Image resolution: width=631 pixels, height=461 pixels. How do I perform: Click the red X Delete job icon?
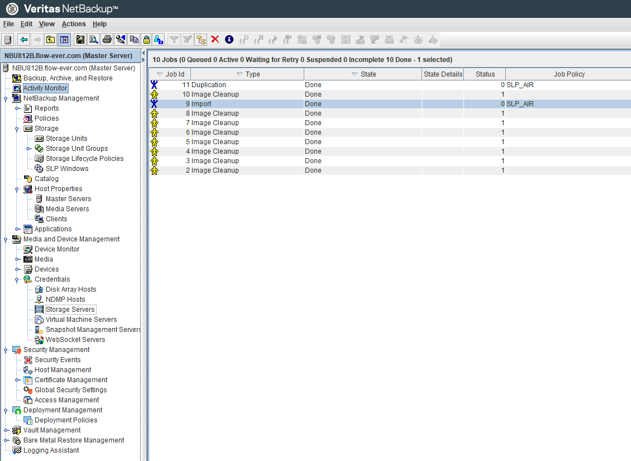215,39
